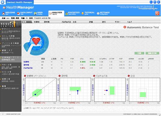Image resolution: width=161 pixels, height=116 pixels.
Task: Click the home icon in status bar
Action: click(3, 114)
